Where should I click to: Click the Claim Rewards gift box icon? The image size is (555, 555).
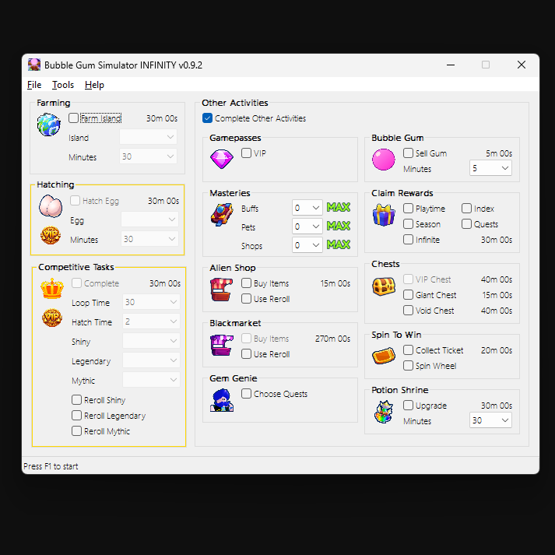pos(384,215)
